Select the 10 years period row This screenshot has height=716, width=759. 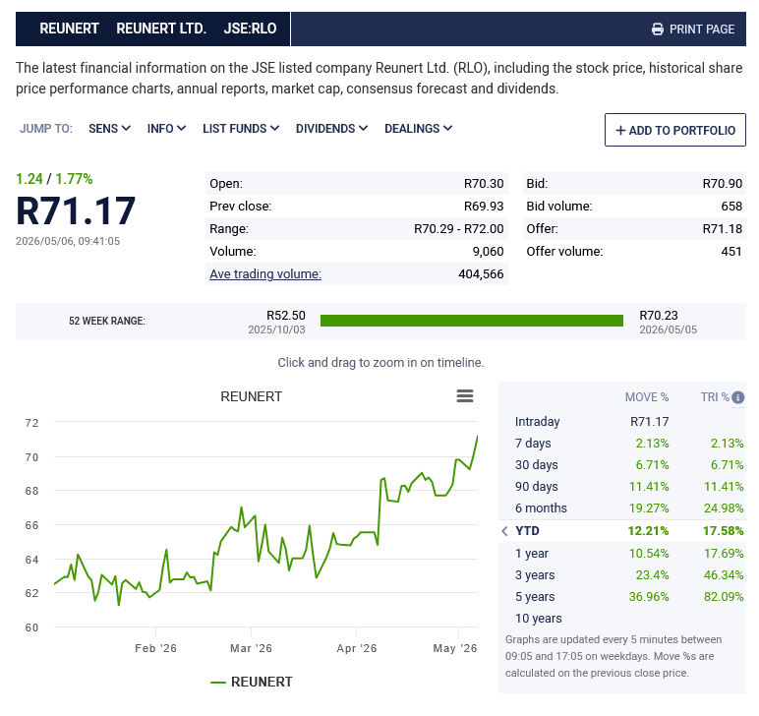[622, 619]
